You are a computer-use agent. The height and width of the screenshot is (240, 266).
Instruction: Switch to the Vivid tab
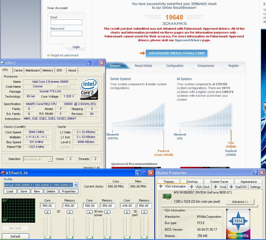click(x=220, y=187)
